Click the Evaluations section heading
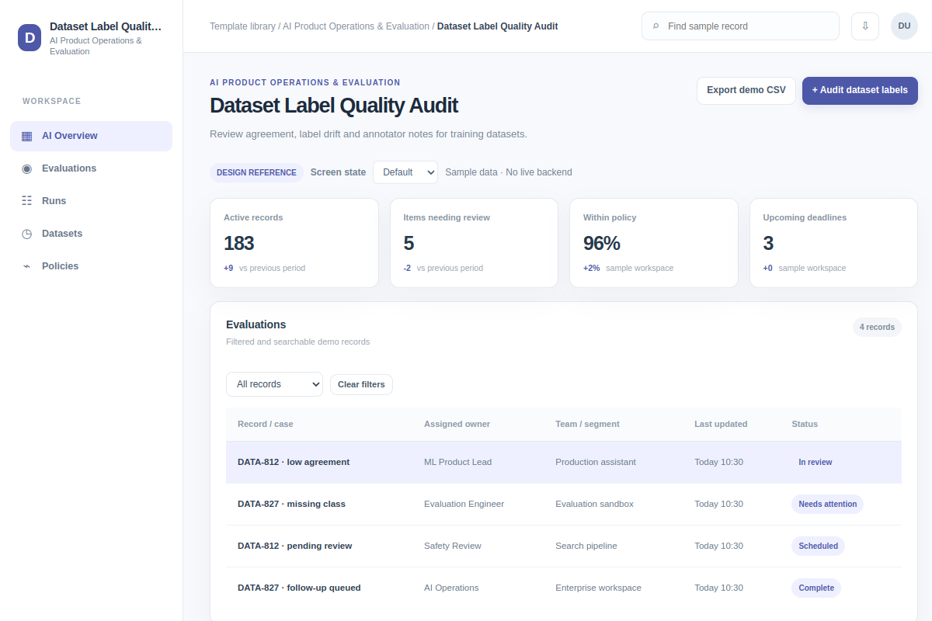932x621 pixels. (256, 324)
